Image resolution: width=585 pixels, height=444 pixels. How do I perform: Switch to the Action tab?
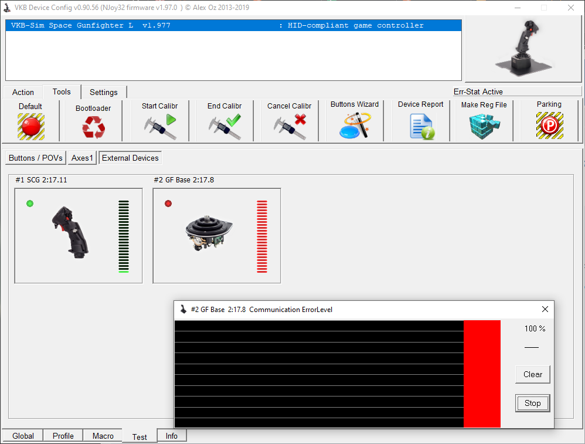pyautogui.click(x=23, y=92)
